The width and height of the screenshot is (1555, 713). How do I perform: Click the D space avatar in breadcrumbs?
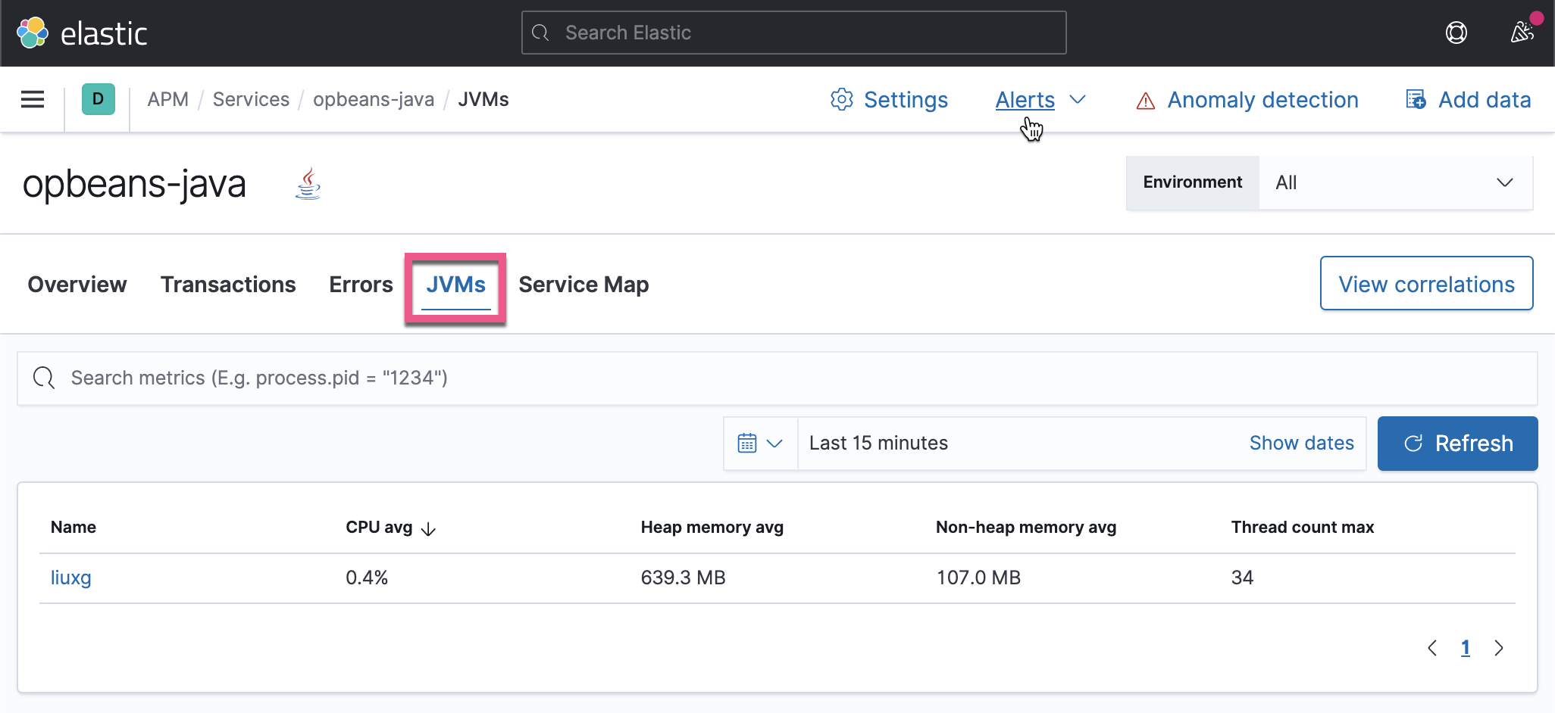point(97,98)
